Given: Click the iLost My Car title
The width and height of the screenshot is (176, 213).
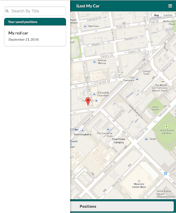Looking at the screenshot, I should (88, 6).
